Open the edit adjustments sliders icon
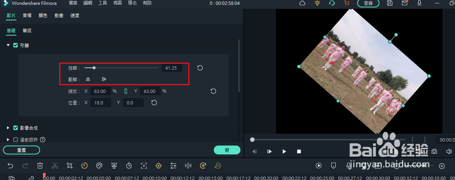Screen dimensions: 455x180 pos(173,166)
